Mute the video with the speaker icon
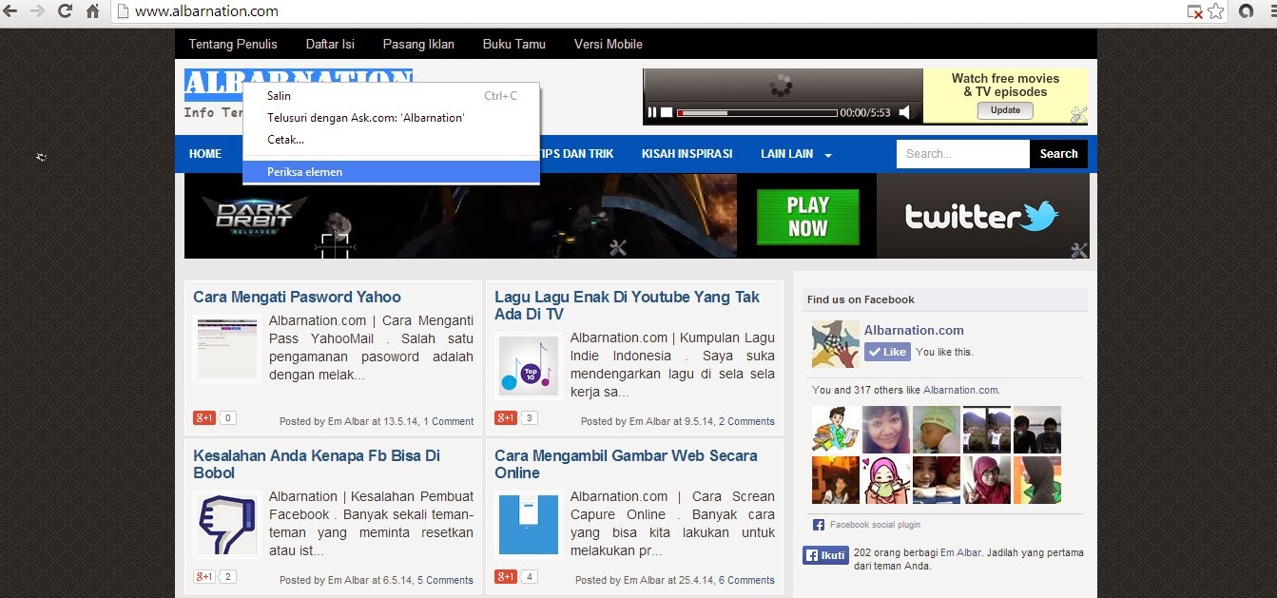This screenshot has width=1277, height=598. [906, 112]
